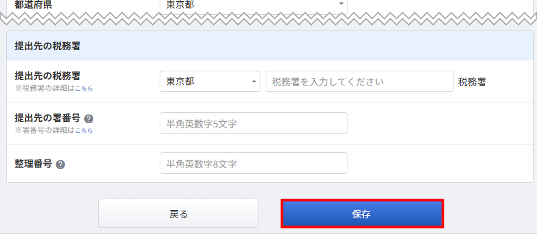Open the 都道府県 combo box showing 東京都

coord(254,5)
